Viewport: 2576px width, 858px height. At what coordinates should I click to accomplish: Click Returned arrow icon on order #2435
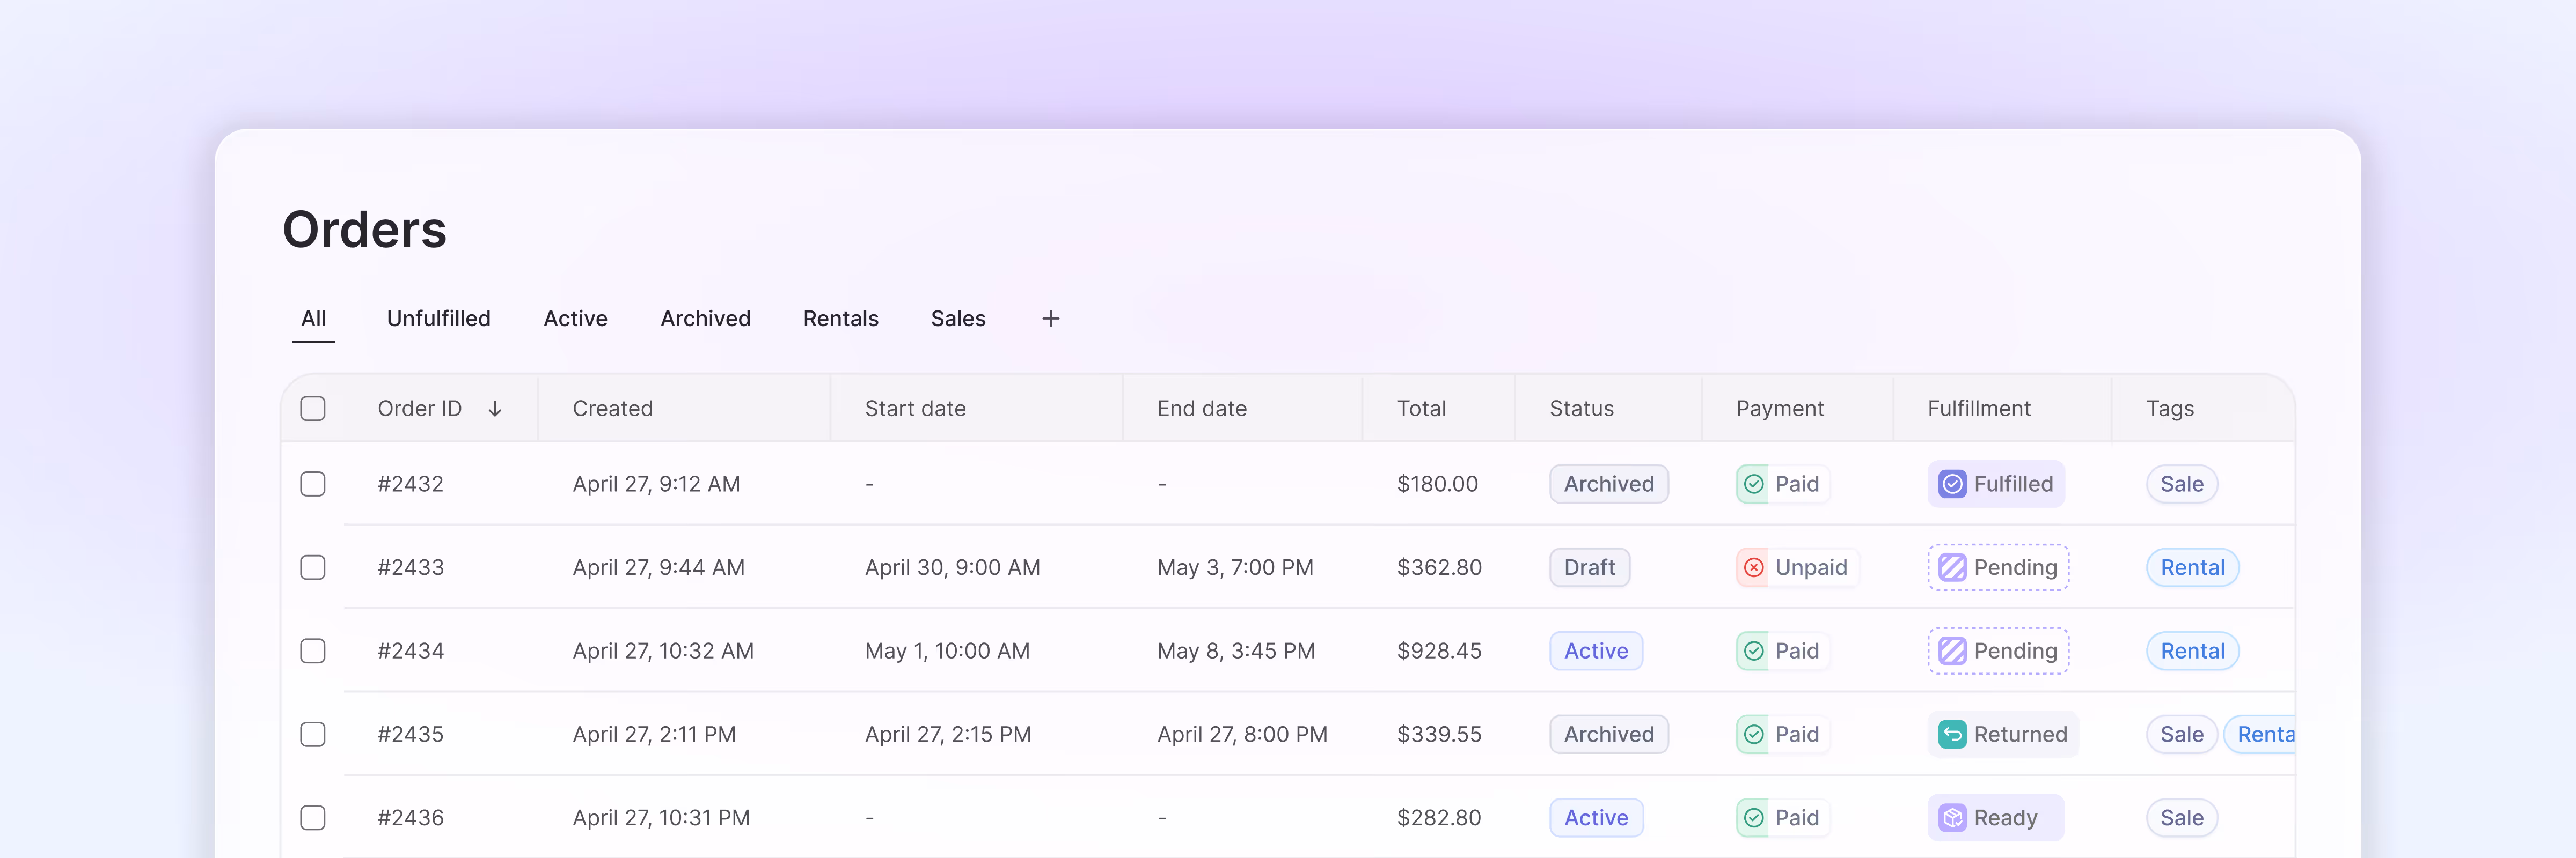click(x=1951, y=734)
